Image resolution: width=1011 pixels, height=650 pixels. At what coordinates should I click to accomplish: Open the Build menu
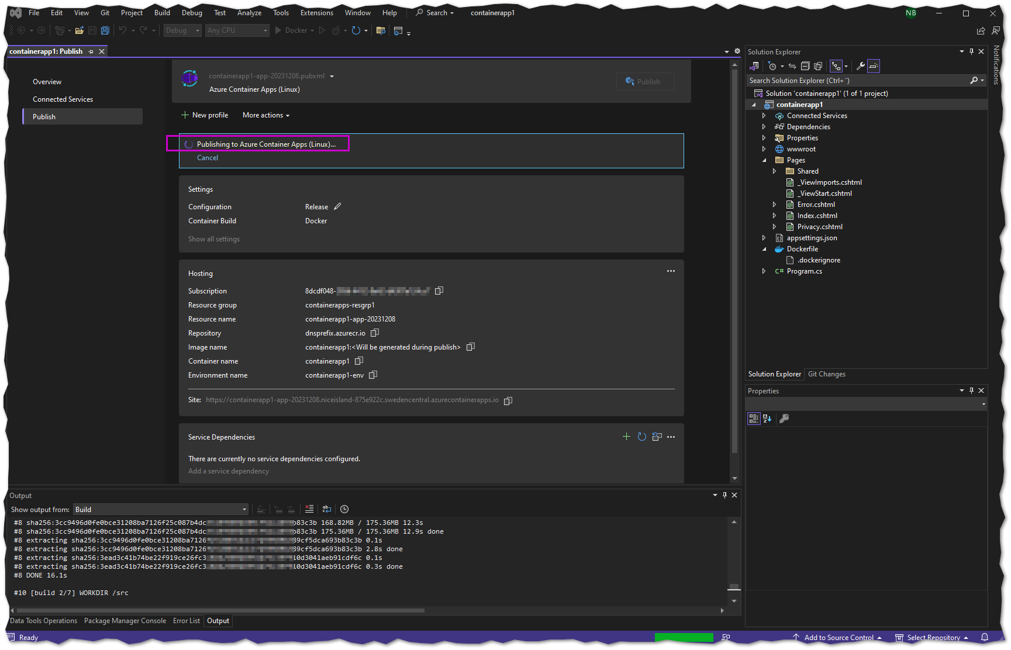(x=162, y=13)
